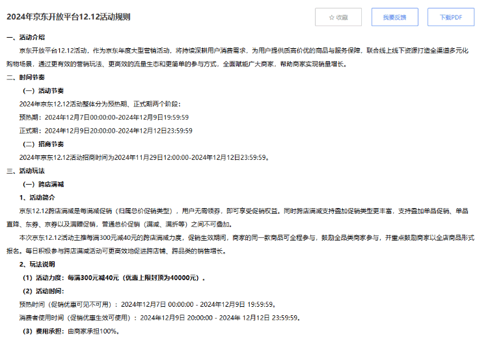Click the （2）活动时间 label
This screenshot has height=340, width=490.
(x=46, y=291)
